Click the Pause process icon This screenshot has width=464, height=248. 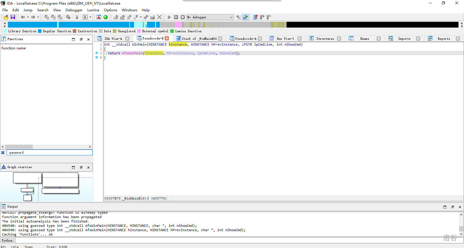click(176, 17)
